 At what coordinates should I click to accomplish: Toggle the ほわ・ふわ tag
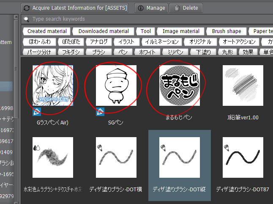pos(40,41)
